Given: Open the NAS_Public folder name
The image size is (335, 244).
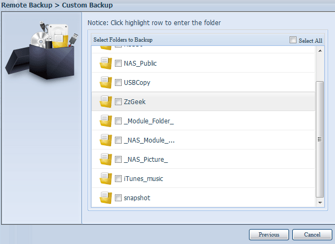Looking at the screenshot, I should (x=140, y=64).
